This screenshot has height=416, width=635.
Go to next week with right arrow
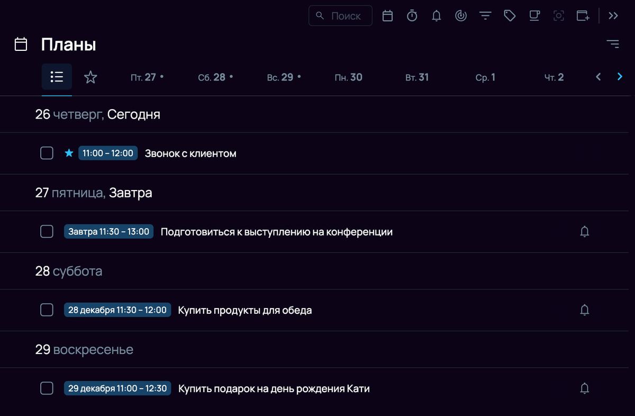coord(620,76)
